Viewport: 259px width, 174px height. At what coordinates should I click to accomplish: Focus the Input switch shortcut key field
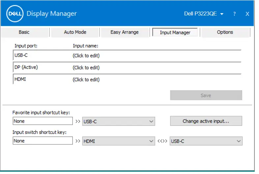click(43, 140)
